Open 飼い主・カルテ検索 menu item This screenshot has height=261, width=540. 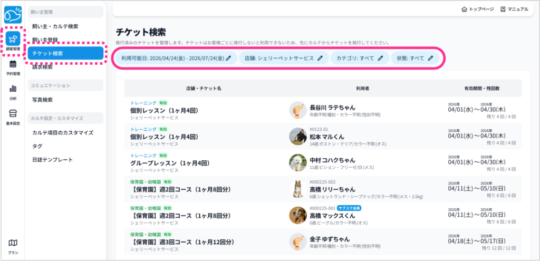click(x=55, y=26)
